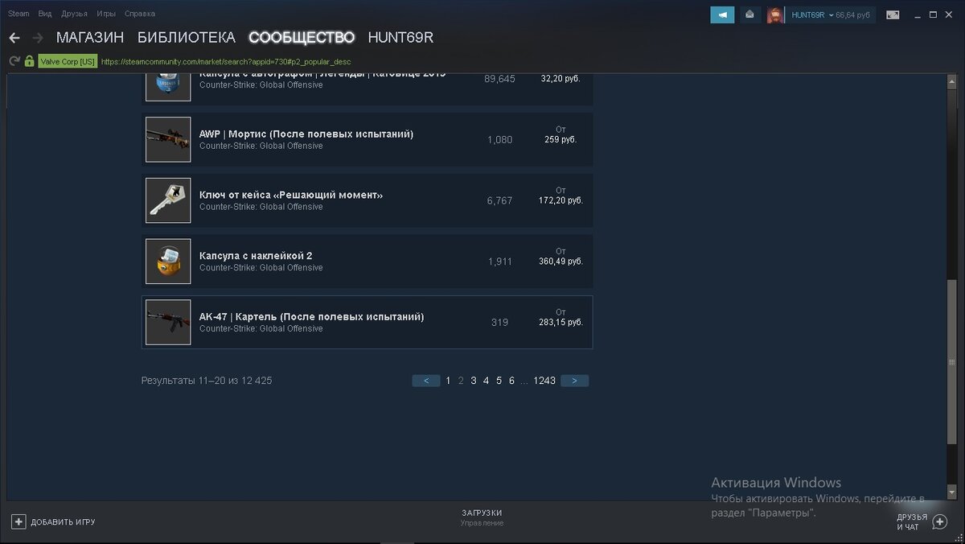Open results page 1
The width and height of the screenshot is (965, 544).
[x=449, y=381]
